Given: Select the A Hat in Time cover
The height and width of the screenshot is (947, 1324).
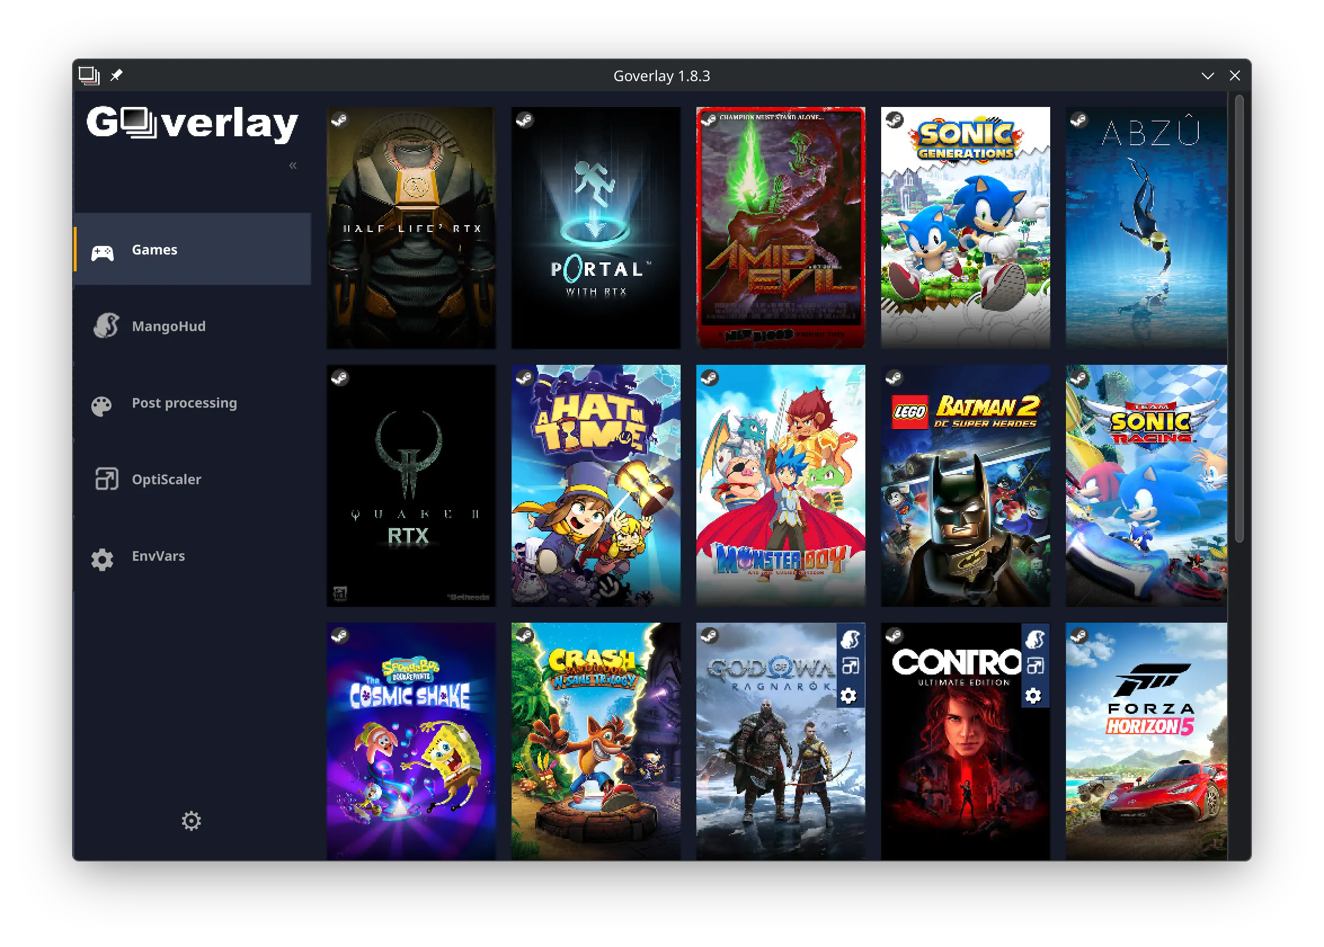Looking at the screenshot, I should [x=596, y=486].
